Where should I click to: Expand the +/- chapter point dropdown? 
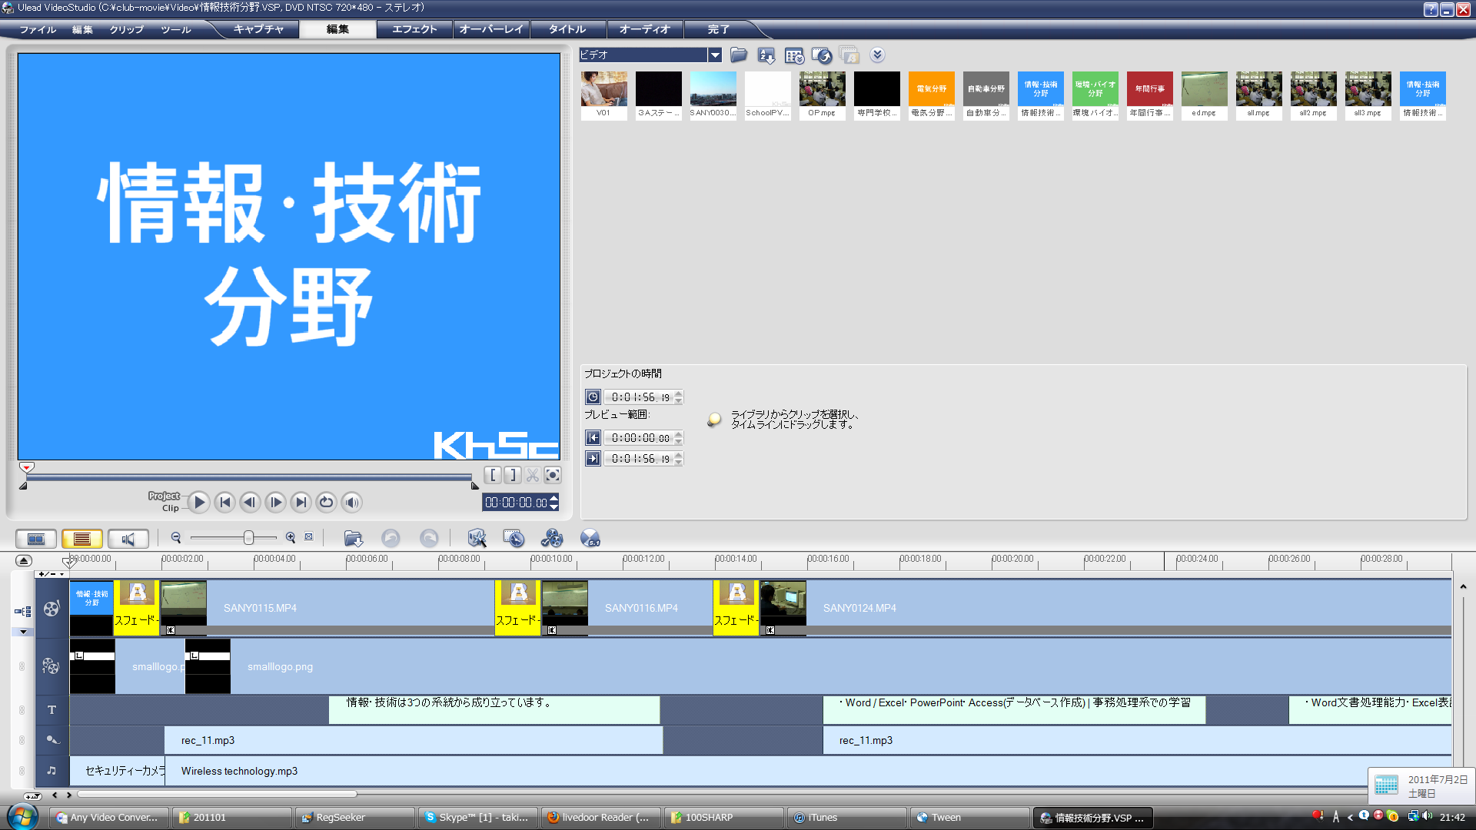point(52,574)
